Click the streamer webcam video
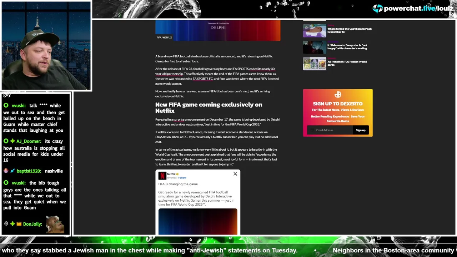 [x=46, y=46]
